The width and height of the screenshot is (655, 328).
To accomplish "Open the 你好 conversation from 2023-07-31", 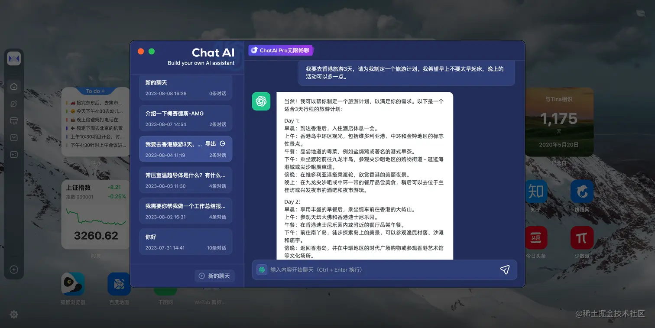I will pyautogui.click(x=185, y=242).
